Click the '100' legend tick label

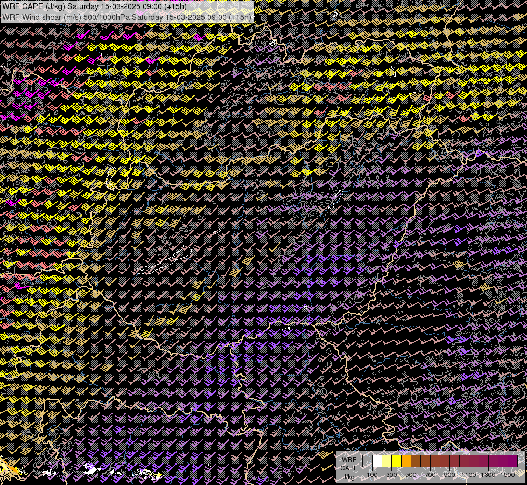pyautogui.click(x=372, y=475)
